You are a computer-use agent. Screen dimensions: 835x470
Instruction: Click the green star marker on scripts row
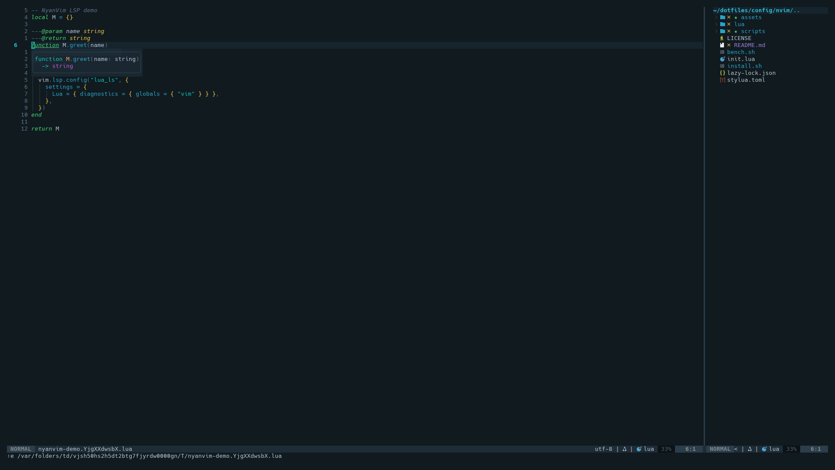coord(736,31)
